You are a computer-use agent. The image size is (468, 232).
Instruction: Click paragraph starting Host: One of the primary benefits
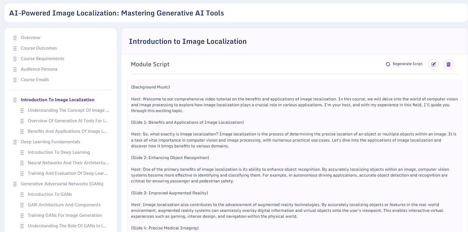pos(290,175)
